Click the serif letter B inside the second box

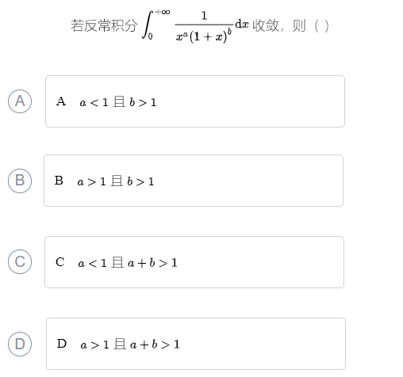tap(59, 181)
